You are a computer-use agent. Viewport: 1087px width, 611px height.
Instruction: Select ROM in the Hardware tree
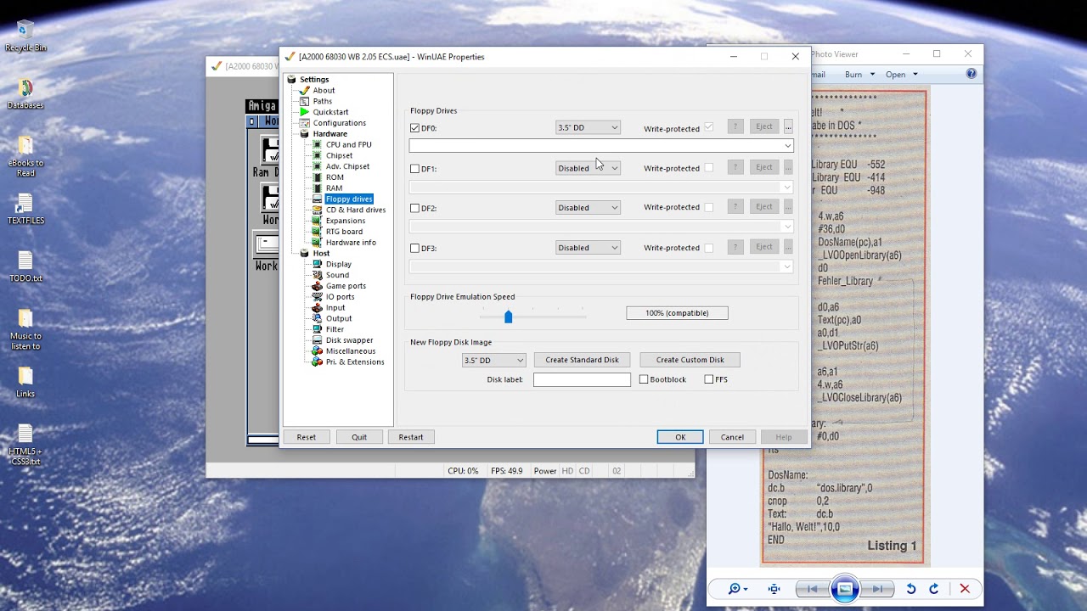point(335,177)
